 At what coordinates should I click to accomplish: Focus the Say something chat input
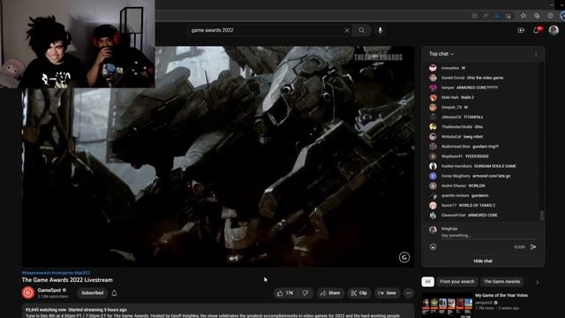[x=488, y=236]
